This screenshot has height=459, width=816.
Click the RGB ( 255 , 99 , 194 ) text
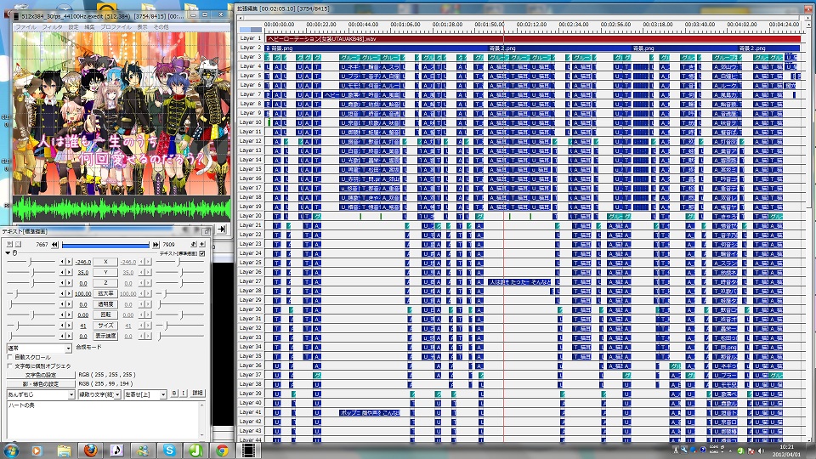pos(107,383)
